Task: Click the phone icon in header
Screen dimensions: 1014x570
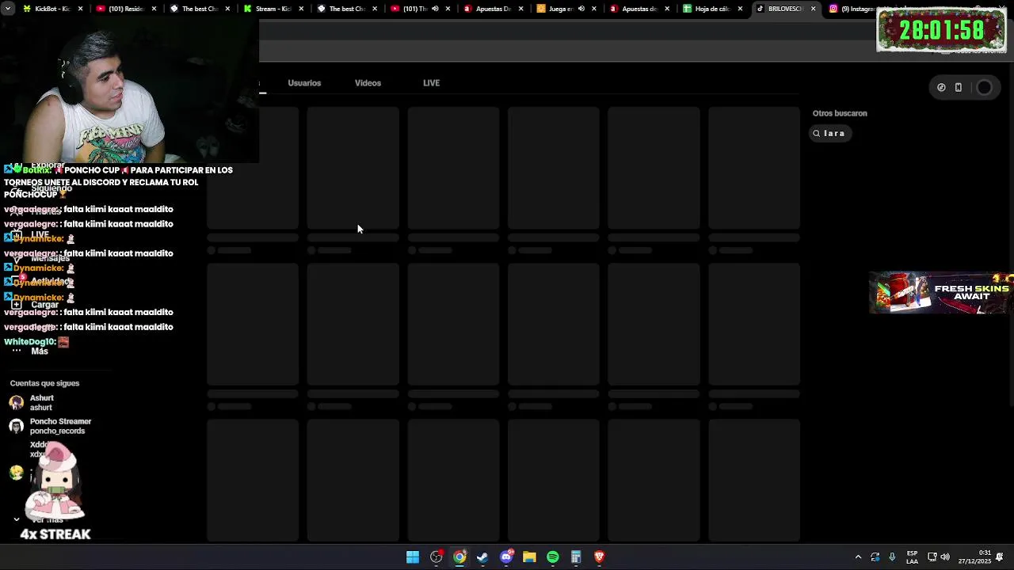Action: [958, 88]
